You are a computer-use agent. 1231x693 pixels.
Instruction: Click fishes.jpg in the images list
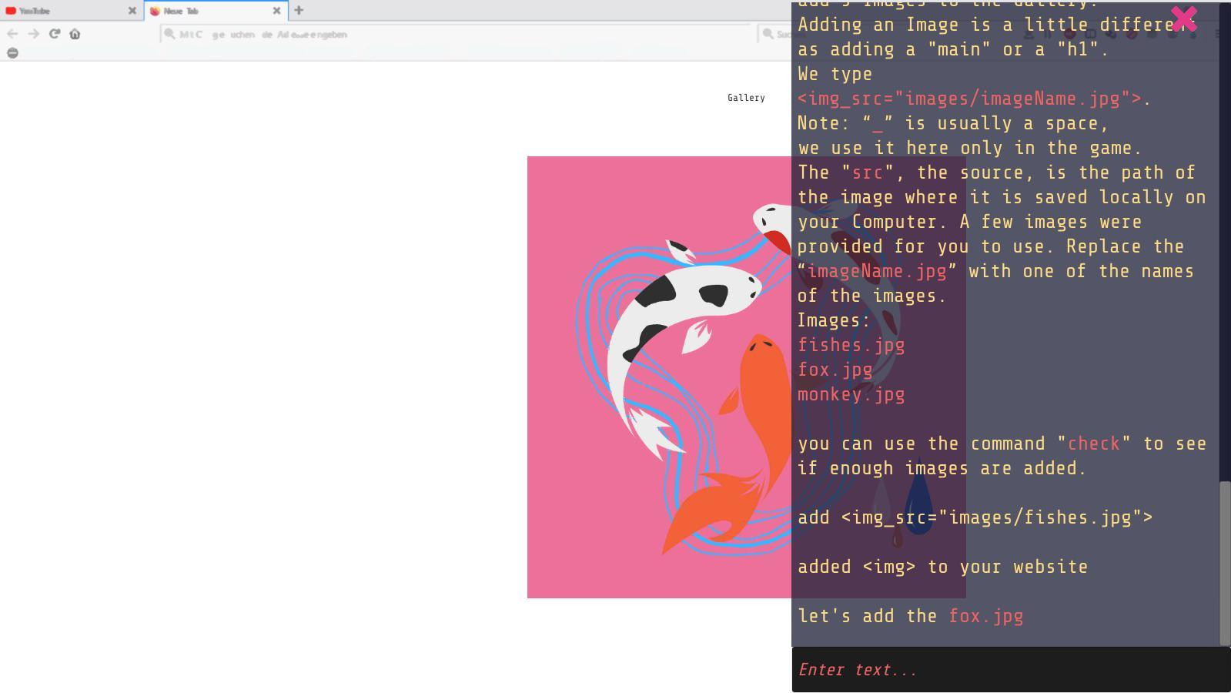pos(851,345)
